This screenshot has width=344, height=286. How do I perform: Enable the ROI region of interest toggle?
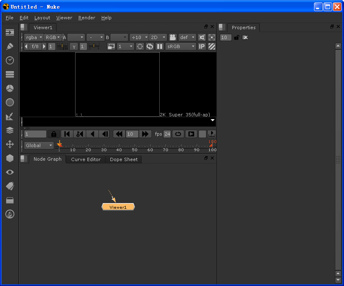pyautogui.click(x=140, y=46)
